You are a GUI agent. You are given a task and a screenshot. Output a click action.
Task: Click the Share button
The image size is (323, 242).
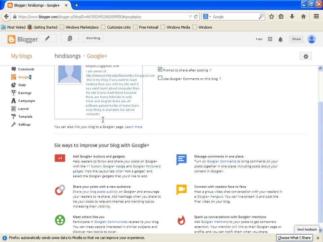[x=296, y=39]
